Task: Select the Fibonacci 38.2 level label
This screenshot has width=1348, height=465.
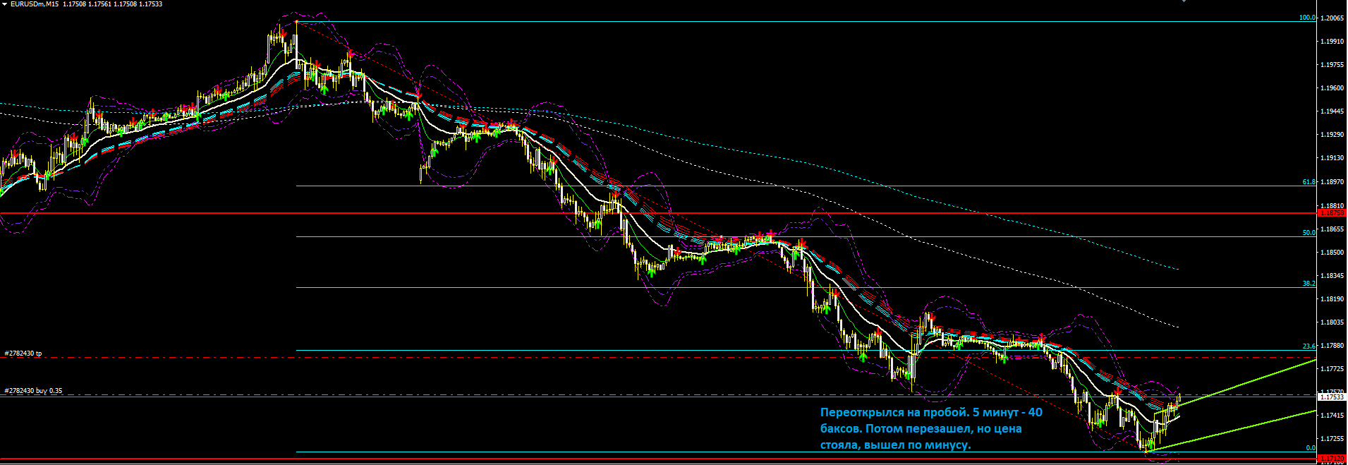Action: pos(1308,284)
